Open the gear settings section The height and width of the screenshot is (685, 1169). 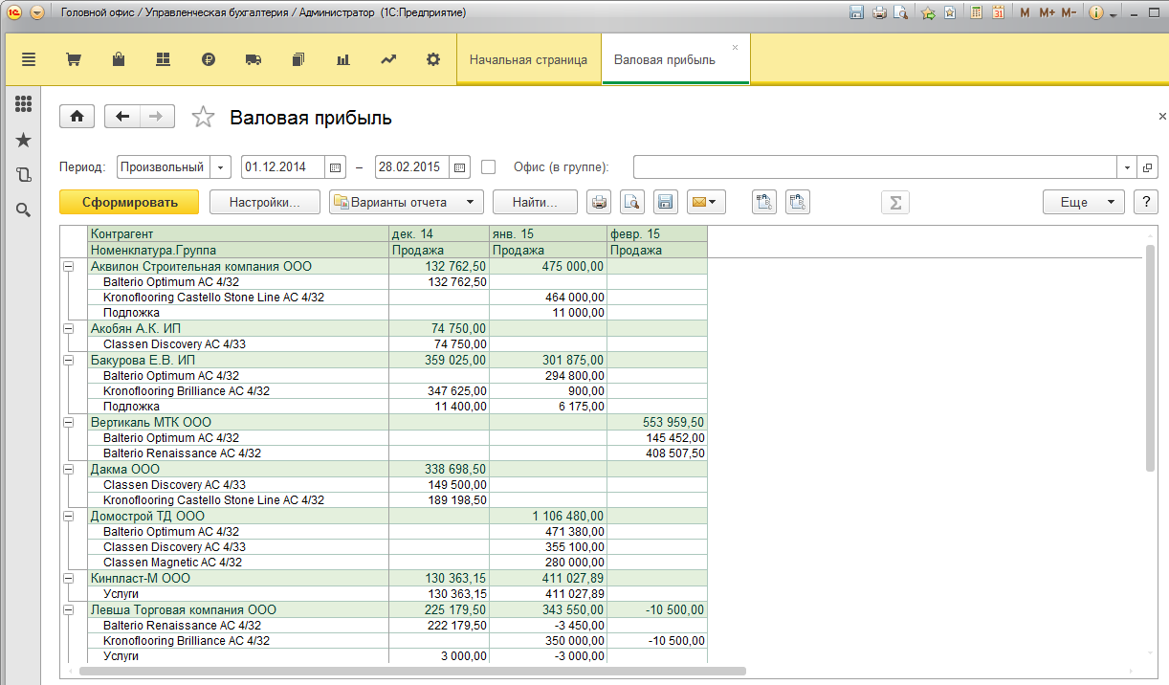tap(433, 59)
